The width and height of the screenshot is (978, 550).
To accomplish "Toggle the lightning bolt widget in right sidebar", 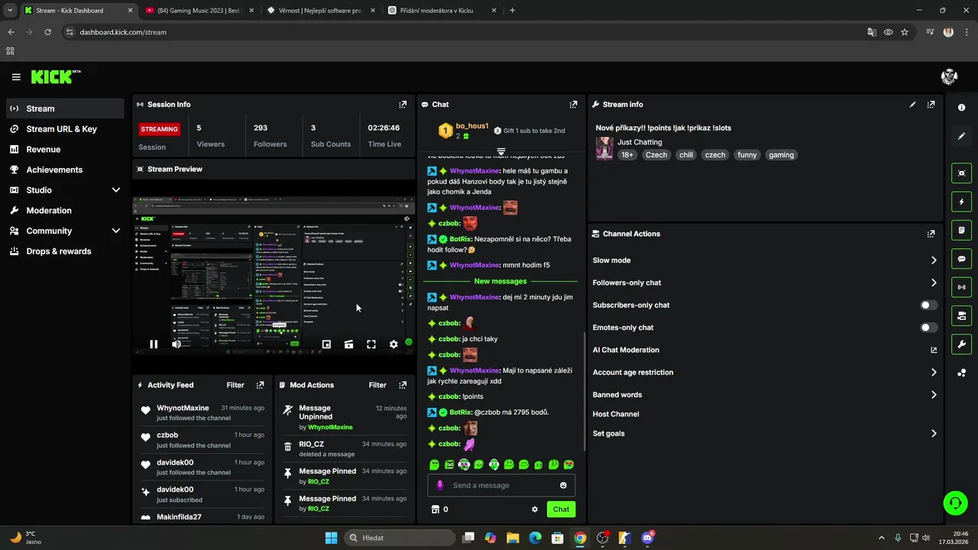I will 962,202.
